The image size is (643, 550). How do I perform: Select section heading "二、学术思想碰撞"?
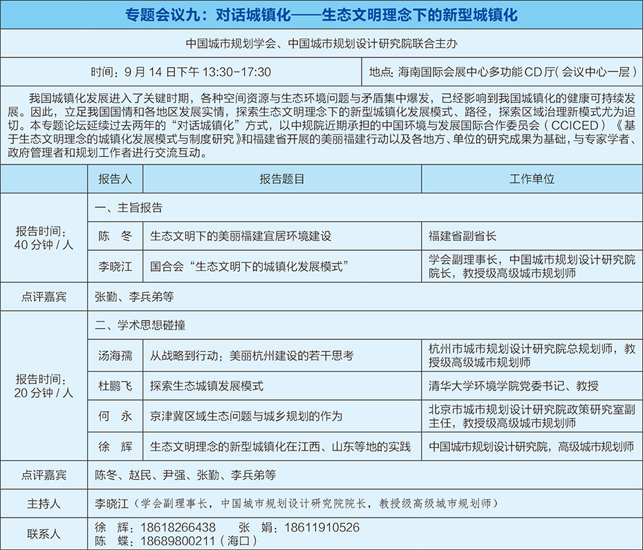click(140, 325)
